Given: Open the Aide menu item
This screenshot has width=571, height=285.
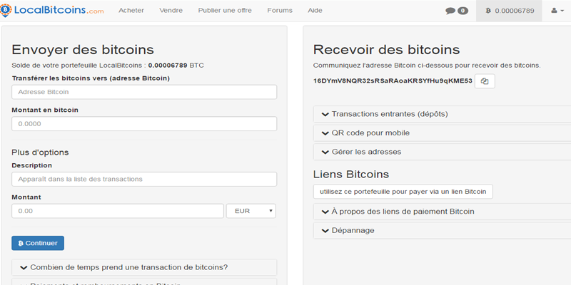Looking at the screenshot, I should pyautogui.click(x=315, y=11).
